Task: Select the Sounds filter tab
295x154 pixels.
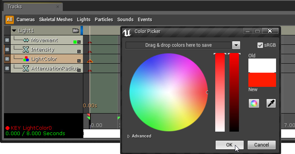Action: click(125, 20)
